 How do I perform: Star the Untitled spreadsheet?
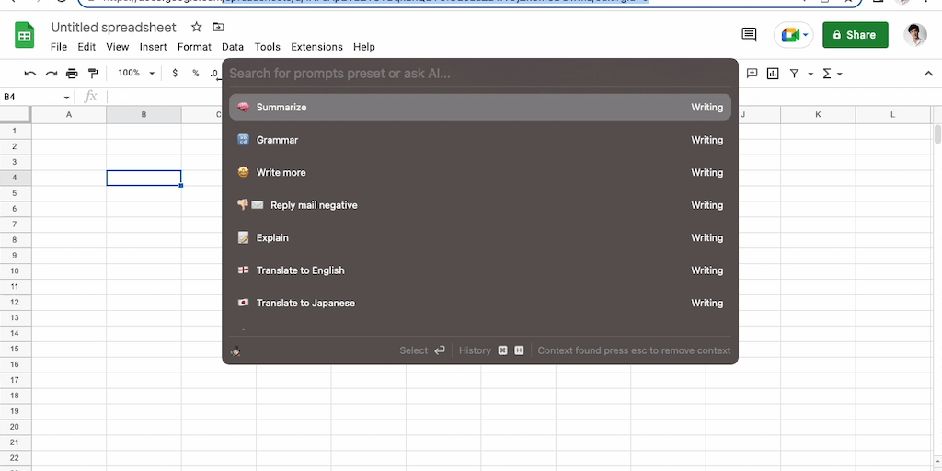(x=196, y=28)
